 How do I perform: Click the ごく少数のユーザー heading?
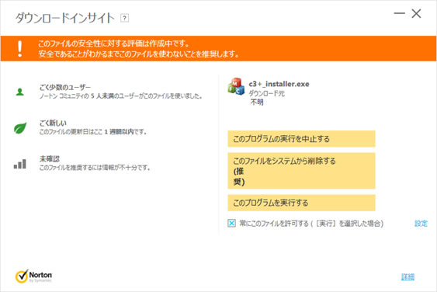click(65, 88)
